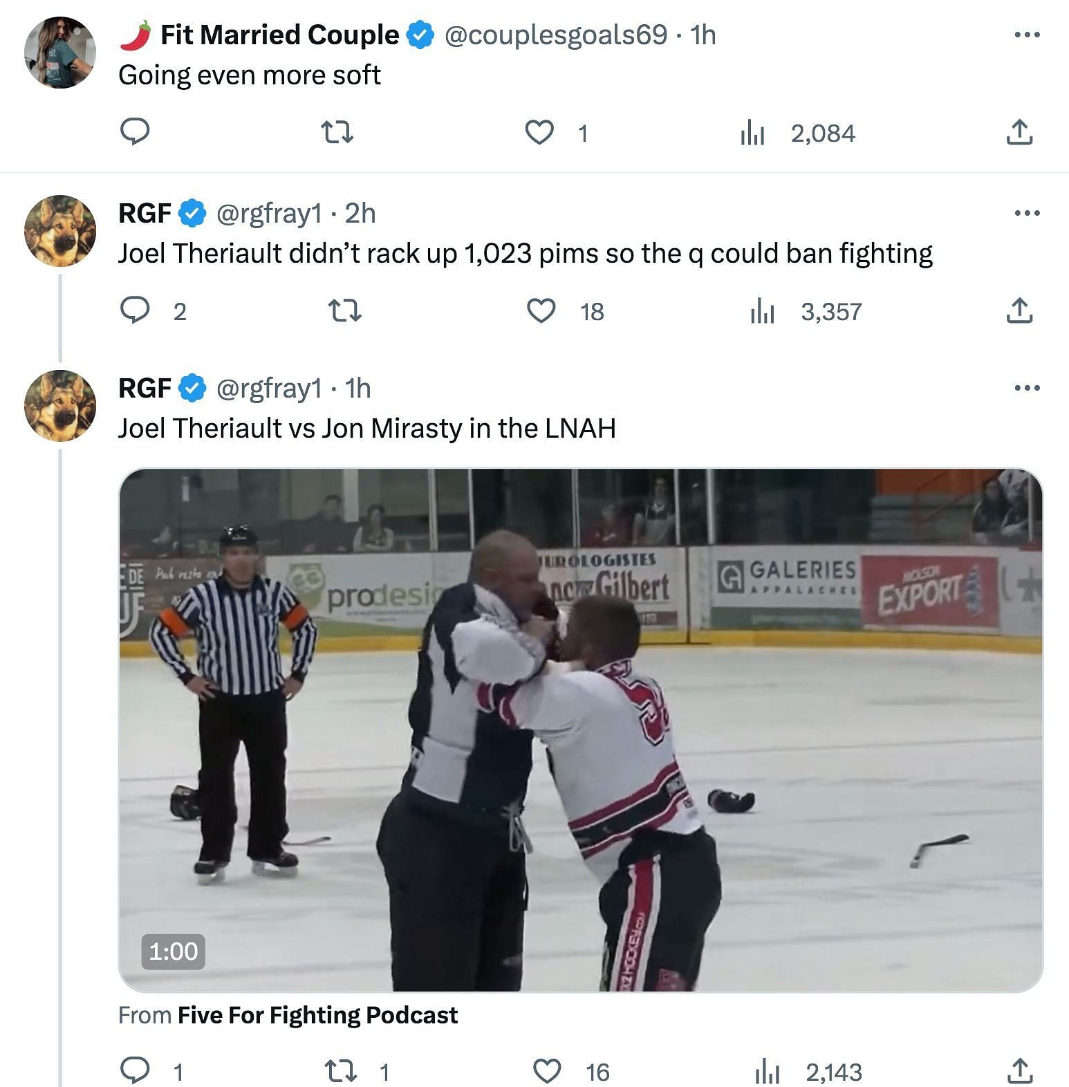View analytics for the 2,084 views tweet
This screenshot has height=1087, width=1069.
click(x=752, y=132)
